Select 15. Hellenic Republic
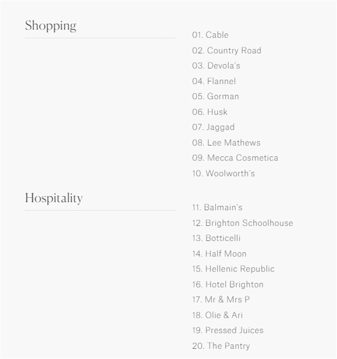Image resolution: width=337 pixels, height=359 pixels. [x=233, y=269]
